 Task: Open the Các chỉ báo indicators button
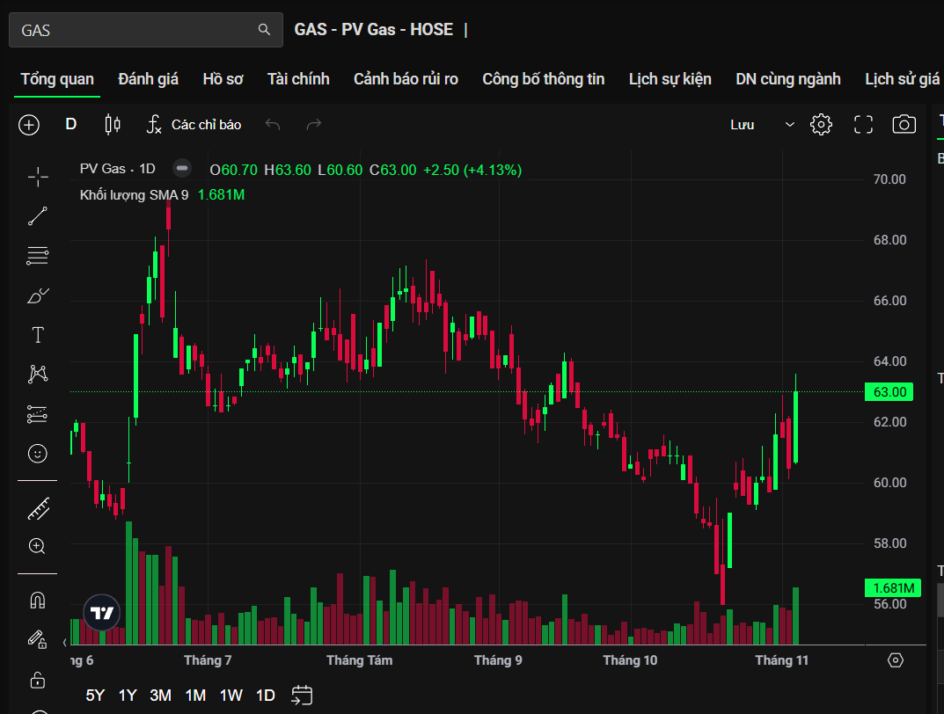click(x=194, y=125)
